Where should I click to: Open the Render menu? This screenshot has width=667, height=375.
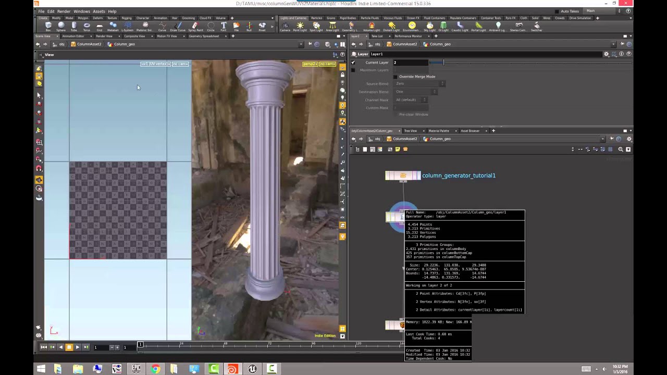(64, 11)
